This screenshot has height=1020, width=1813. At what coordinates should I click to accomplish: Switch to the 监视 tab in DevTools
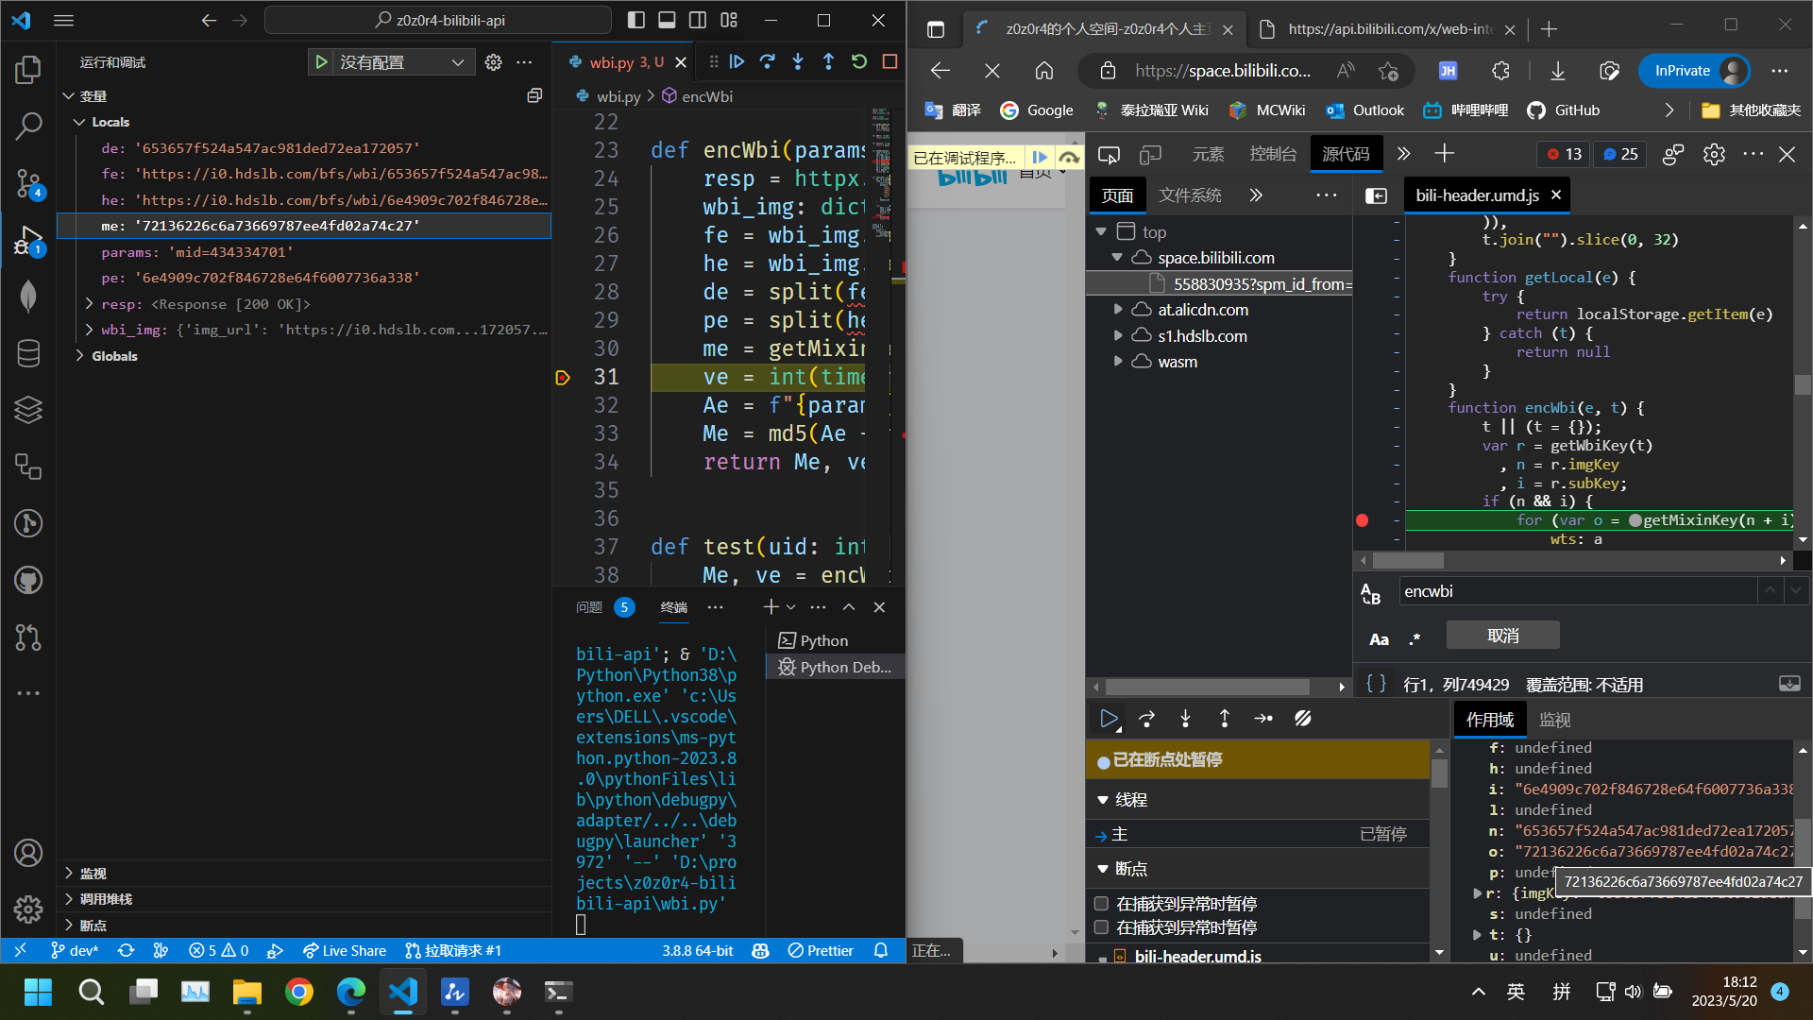coord(1554,719)
